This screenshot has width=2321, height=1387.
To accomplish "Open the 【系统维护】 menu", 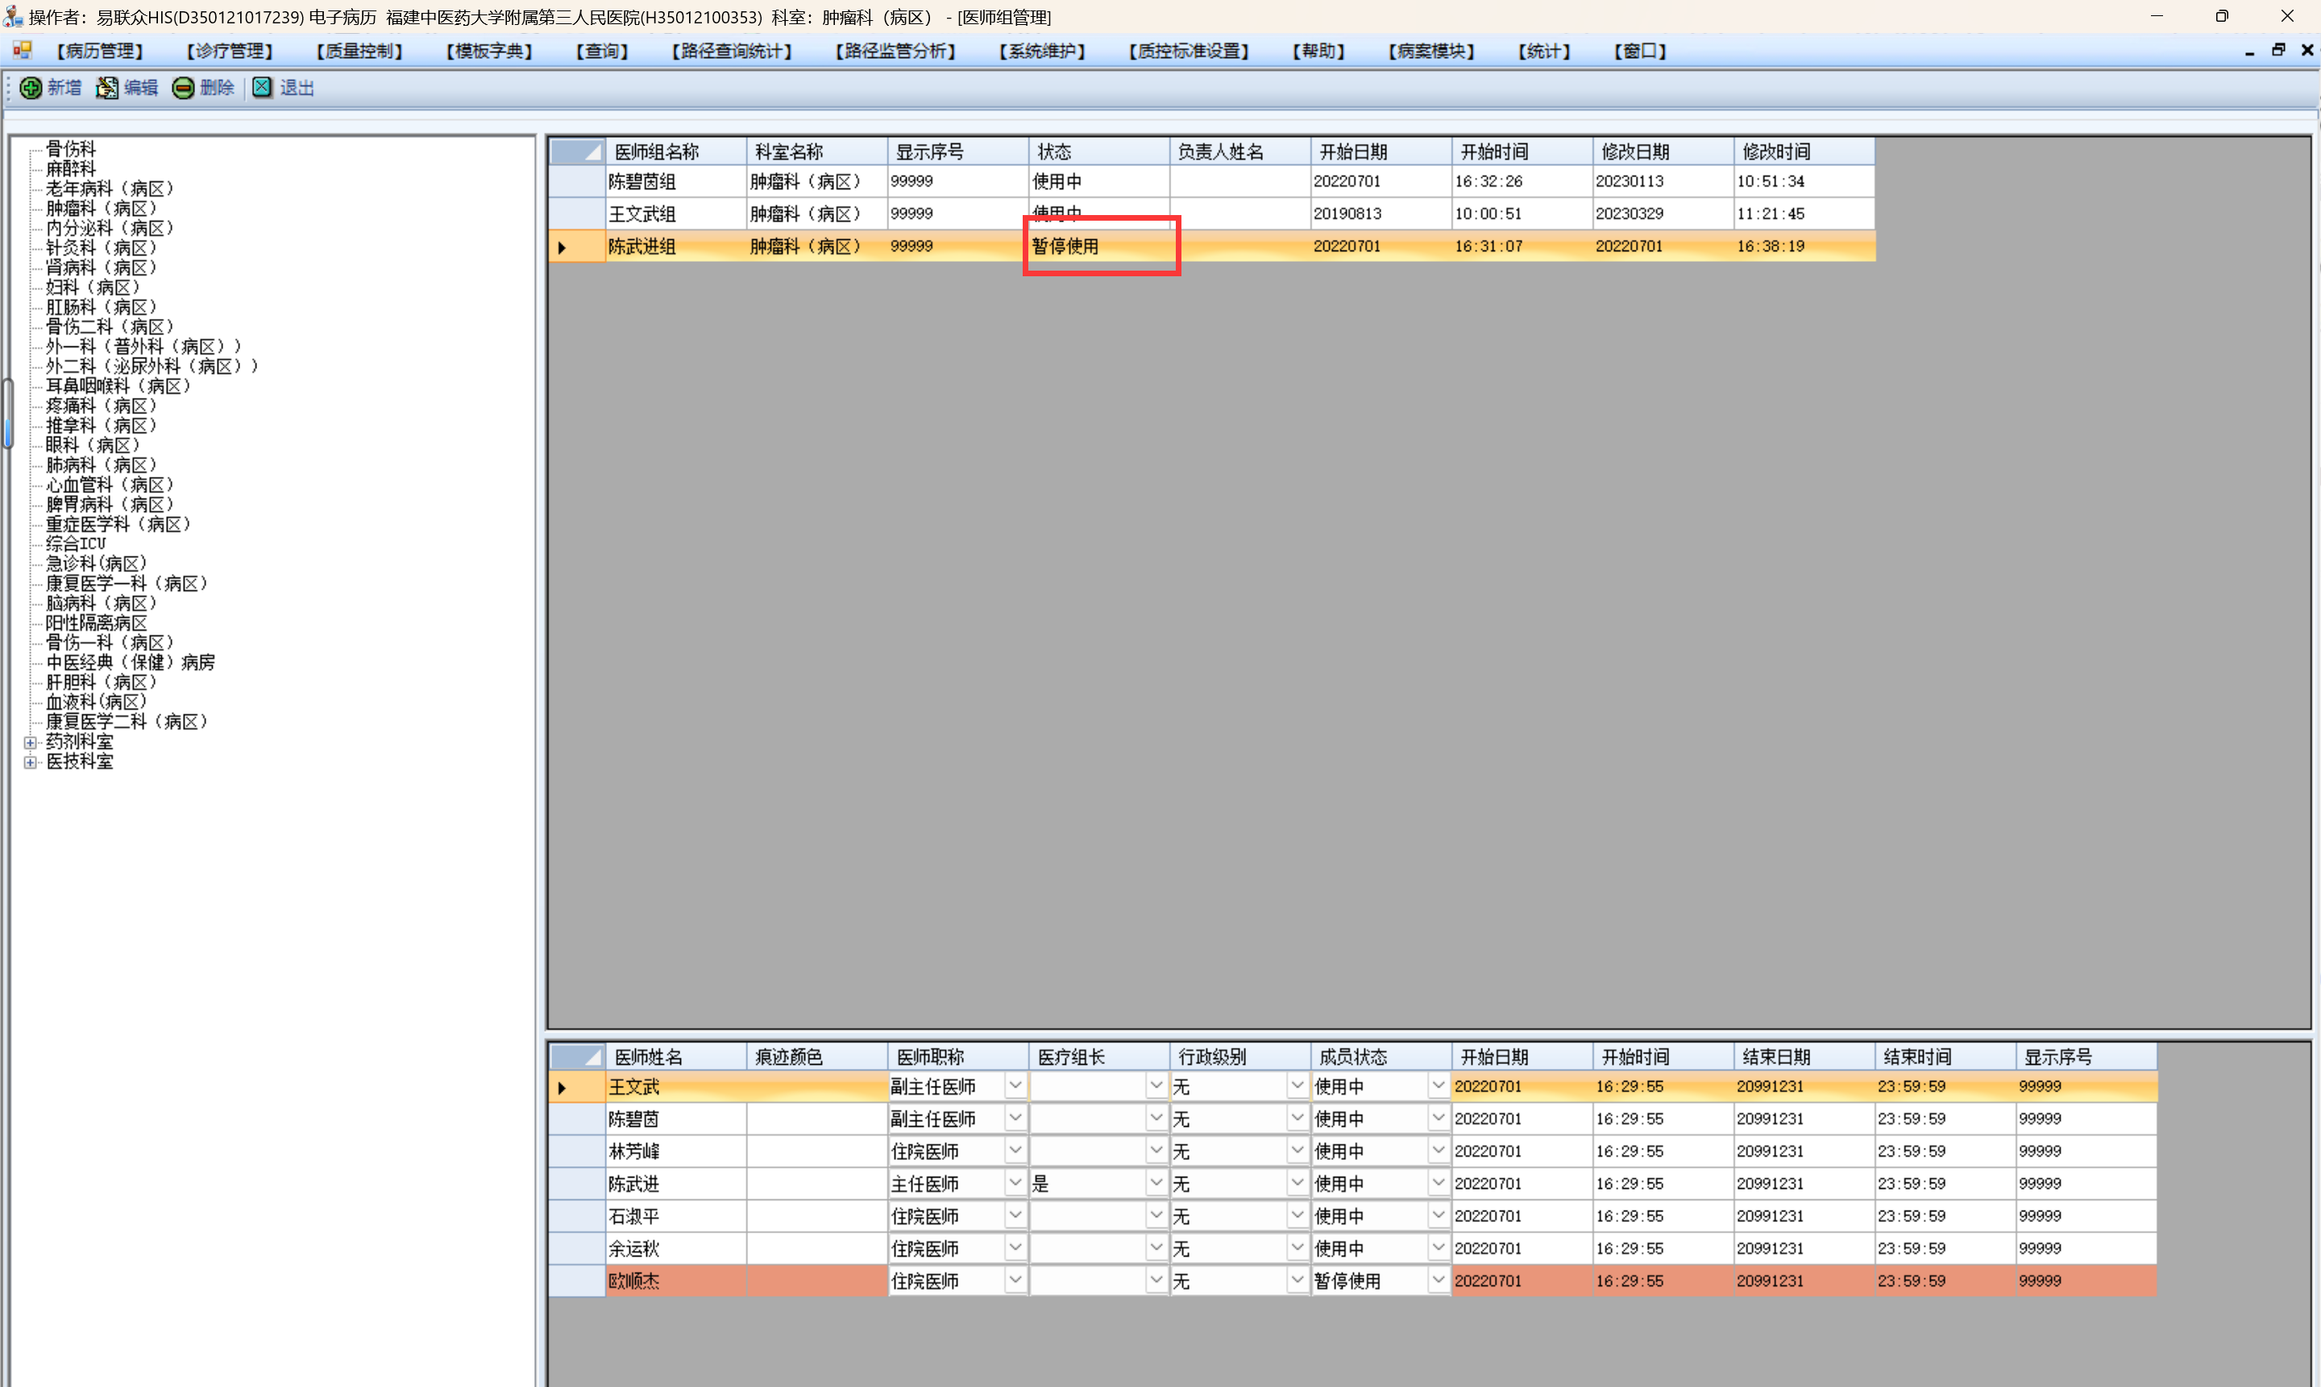I will 1042,51.
